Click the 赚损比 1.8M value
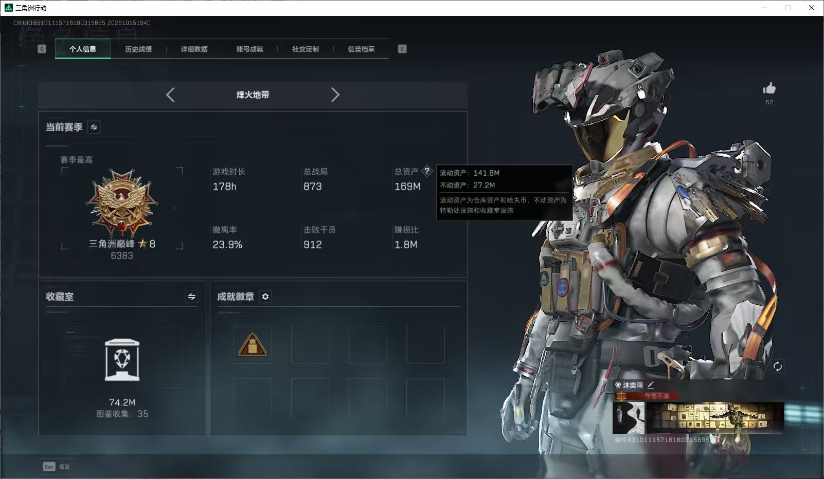 406,245
